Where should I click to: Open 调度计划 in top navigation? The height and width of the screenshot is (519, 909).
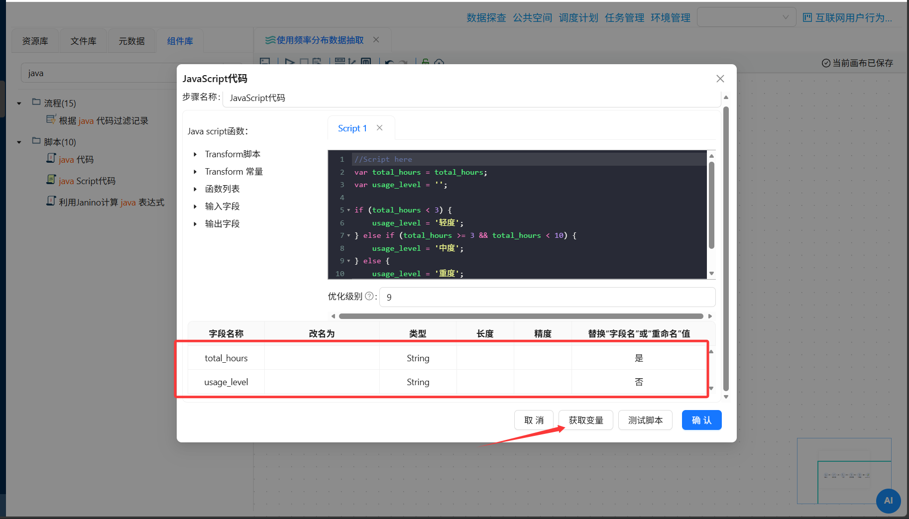578,18
